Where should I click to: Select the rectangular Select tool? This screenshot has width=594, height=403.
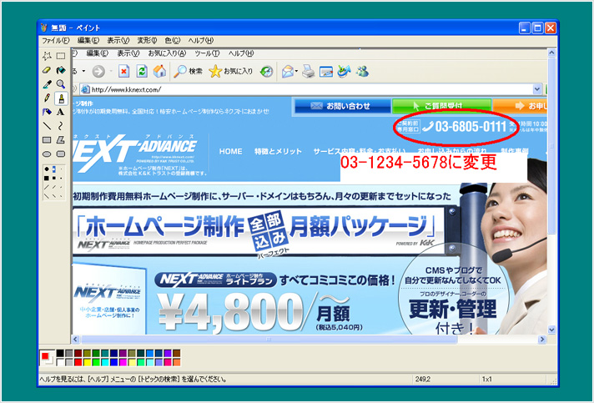[61, 56]
